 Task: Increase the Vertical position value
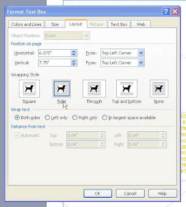coord(74,61)
